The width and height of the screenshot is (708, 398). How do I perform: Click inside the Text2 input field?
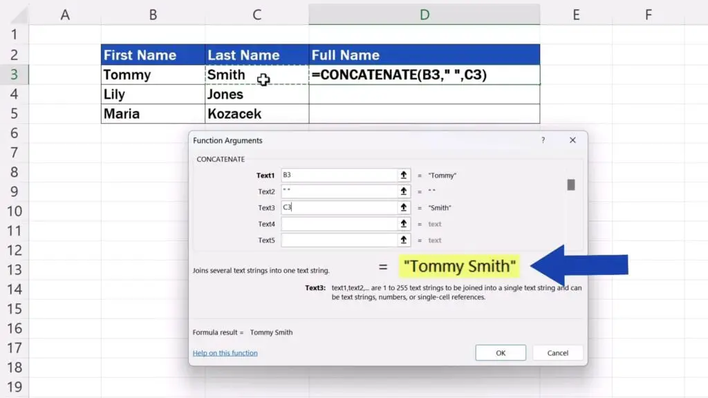point(337,191)
